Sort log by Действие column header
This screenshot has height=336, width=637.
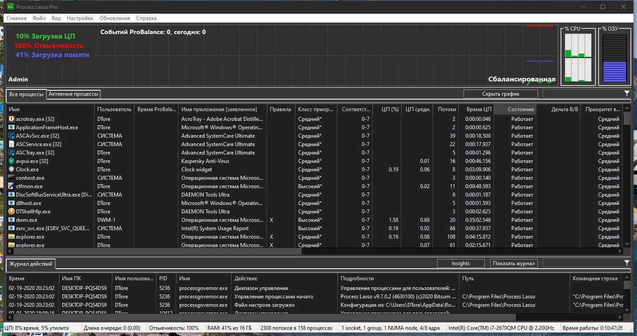284,278
